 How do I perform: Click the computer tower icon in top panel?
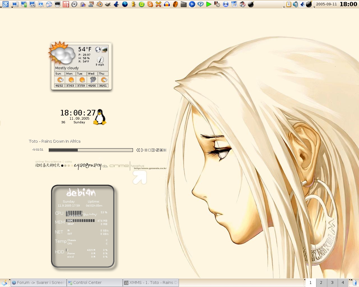[x=15, y=4]
